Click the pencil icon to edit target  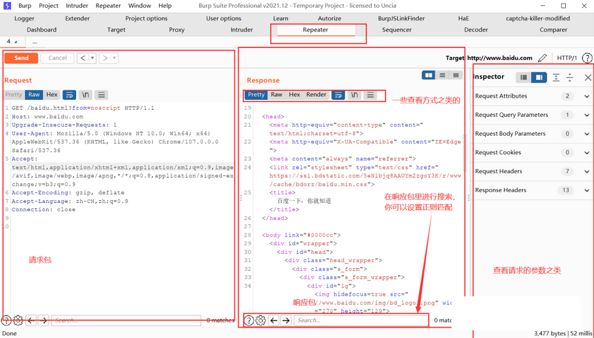(x=542, y=58)
